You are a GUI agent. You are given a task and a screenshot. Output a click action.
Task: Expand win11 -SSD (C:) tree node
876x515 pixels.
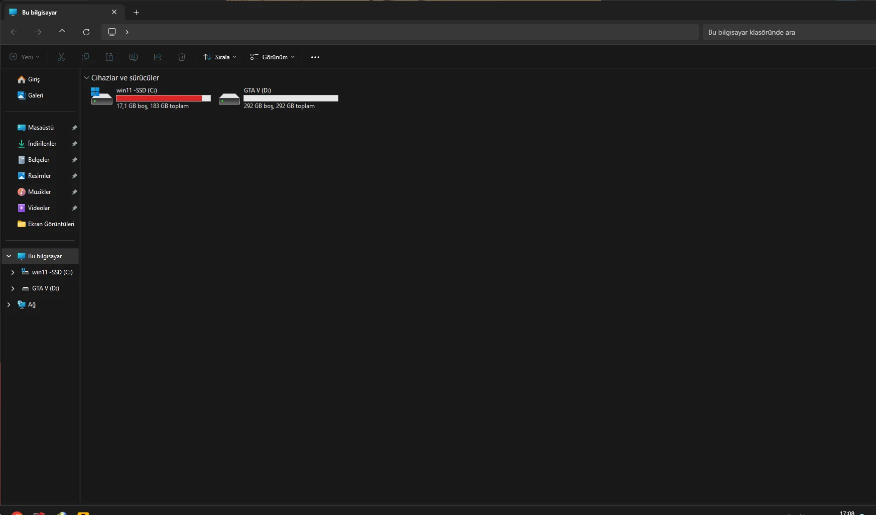[x=13, y=272]
